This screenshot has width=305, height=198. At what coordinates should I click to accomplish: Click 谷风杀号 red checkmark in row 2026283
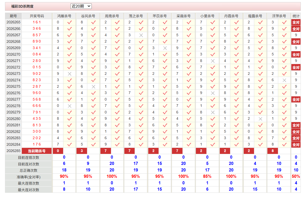[93, 138]
